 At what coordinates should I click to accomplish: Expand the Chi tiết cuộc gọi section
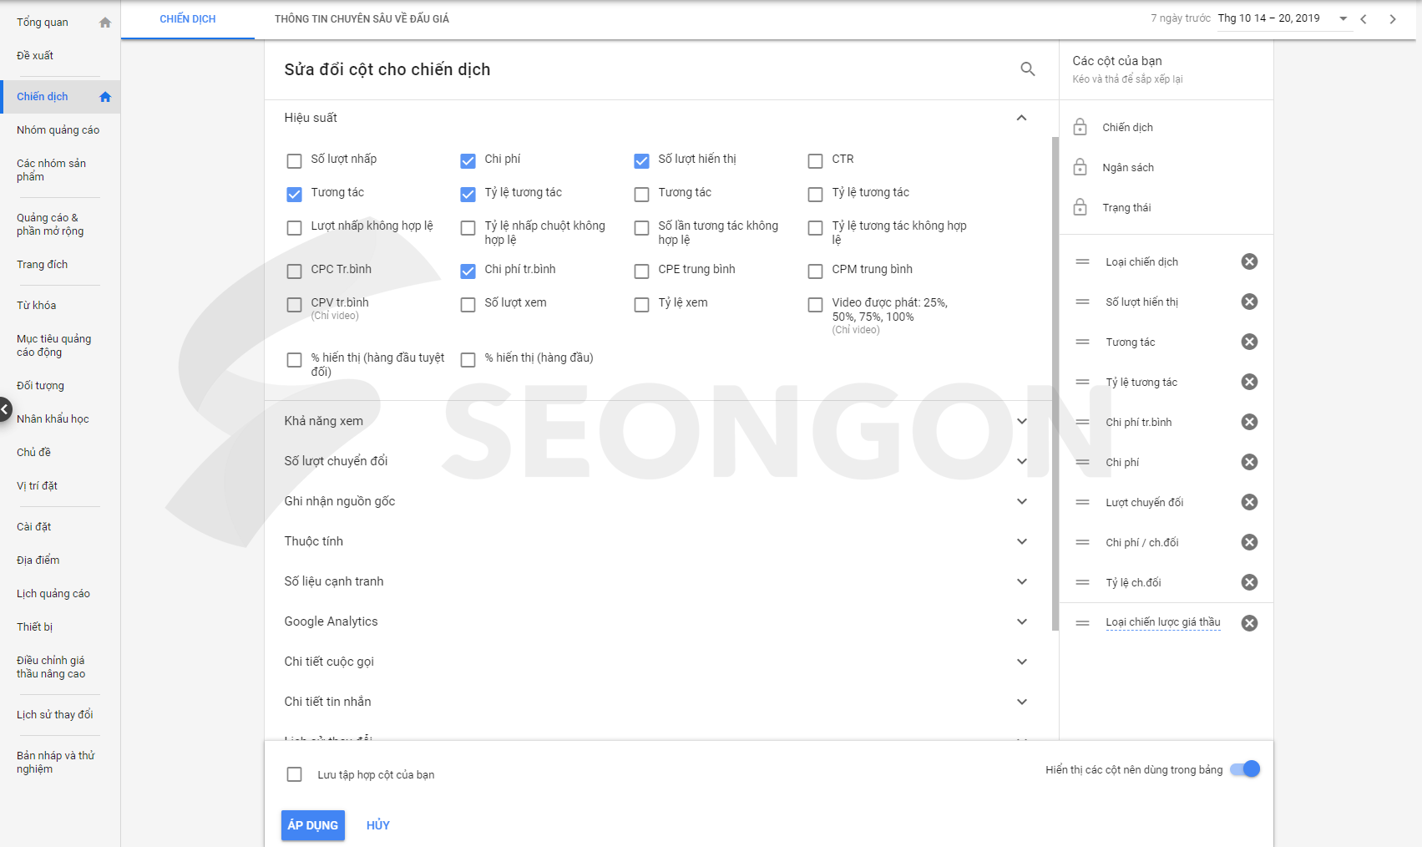1021,662
